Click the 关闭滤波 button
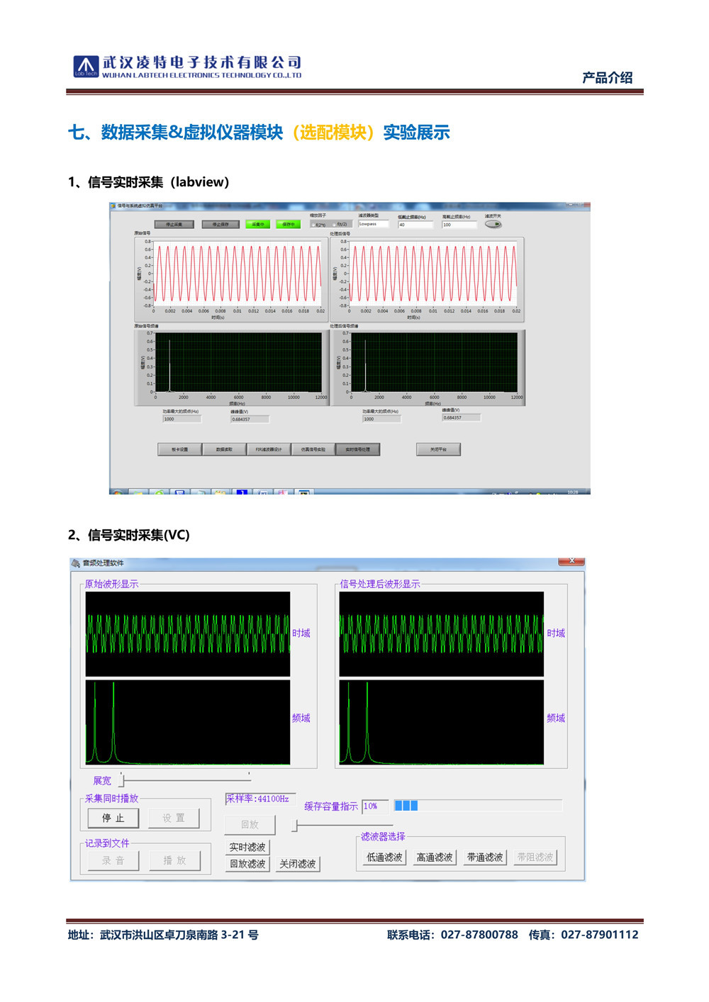Image resolution: width=709 pixels, height=1002 pixels. [x=297, y=864]
